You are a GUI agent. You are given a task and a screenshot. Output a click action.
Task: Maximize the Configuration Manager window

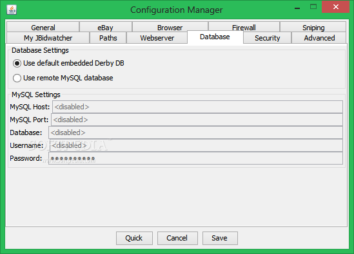coord(313,7)
